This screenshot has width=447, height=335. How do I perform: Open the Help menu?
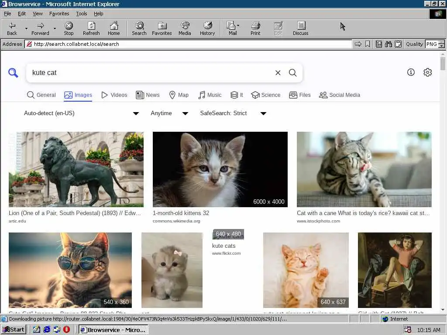click(x=98, y=14)
